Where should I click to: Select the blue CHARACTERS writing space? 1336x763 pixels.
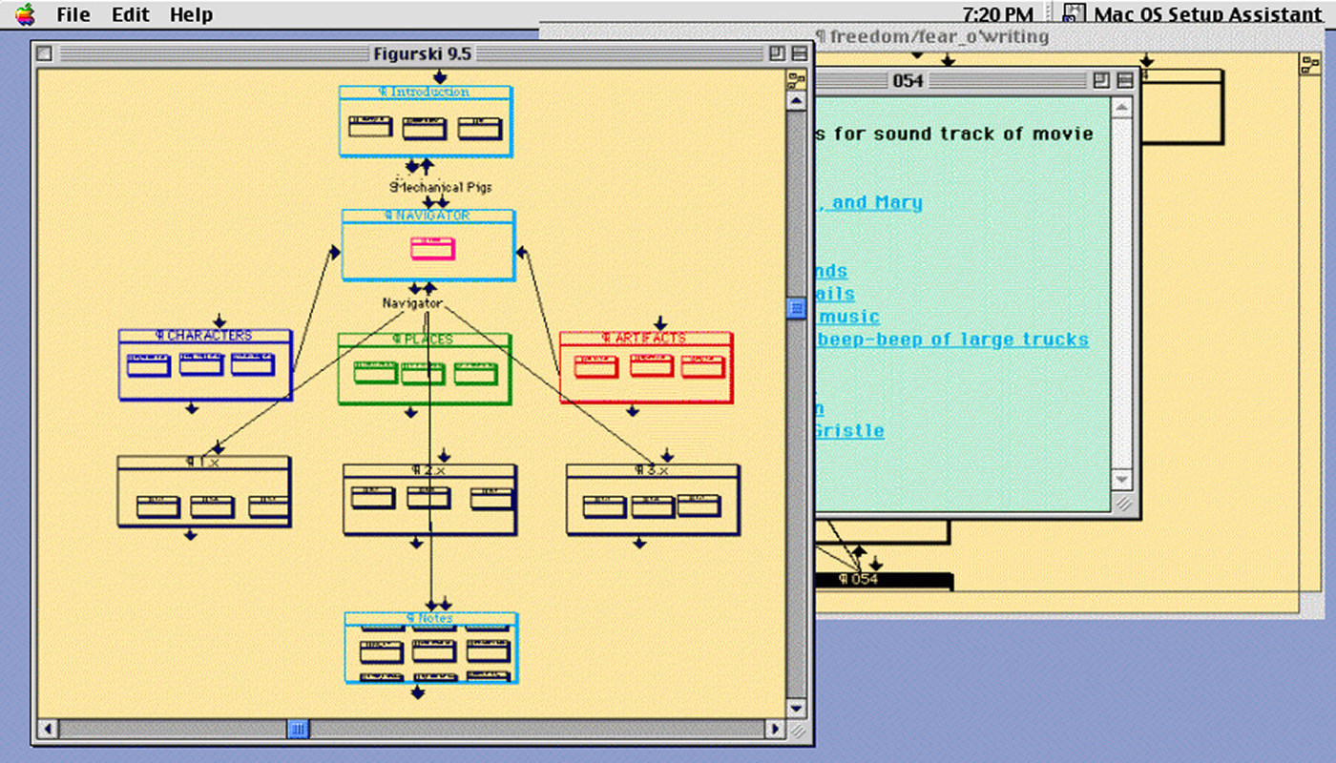pos(205,364)
